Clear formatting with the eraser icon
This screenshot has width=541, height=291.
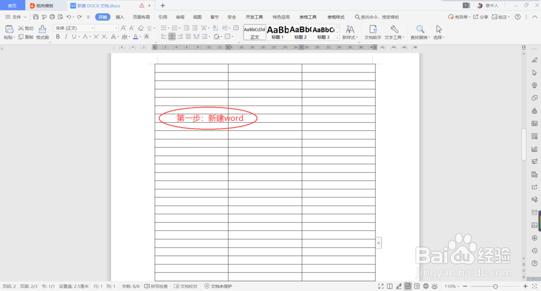click(x=141, y=28)
